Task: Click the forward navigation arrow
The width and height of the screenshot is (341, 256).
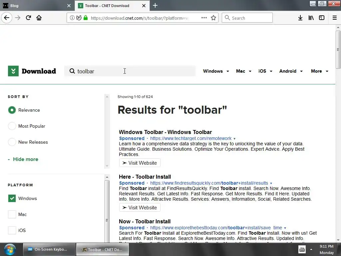Action: 18,18
